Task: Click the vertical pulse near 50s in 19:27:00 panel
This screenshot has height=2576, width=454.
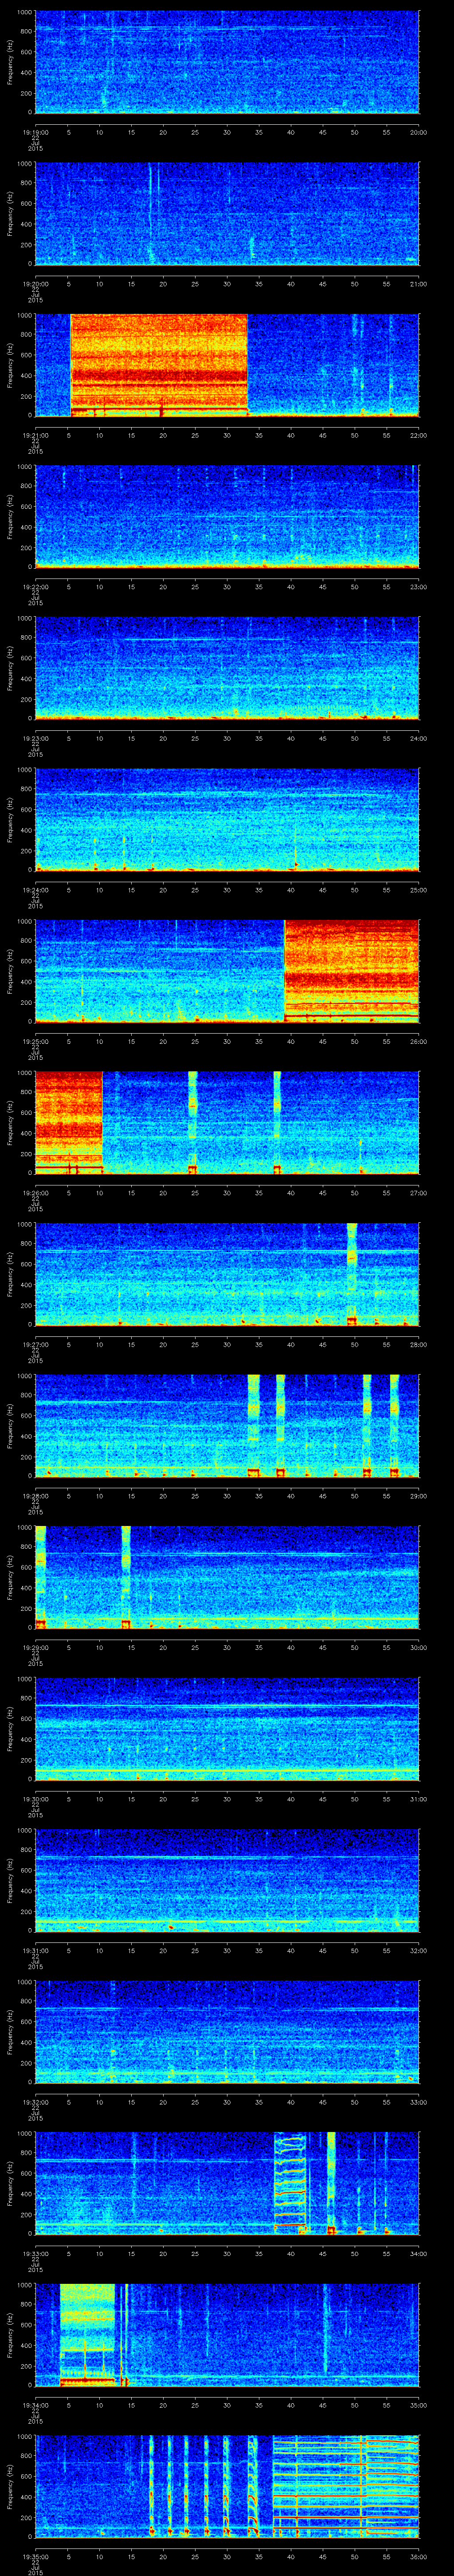Action: click(351, 1275)
